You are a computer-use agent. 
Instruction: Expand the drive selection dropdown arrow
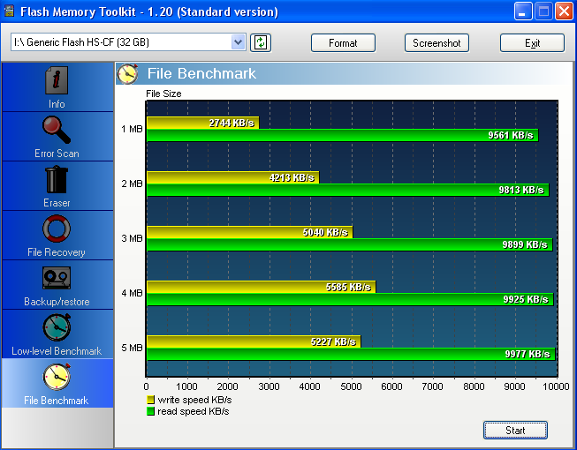(238, 42)
